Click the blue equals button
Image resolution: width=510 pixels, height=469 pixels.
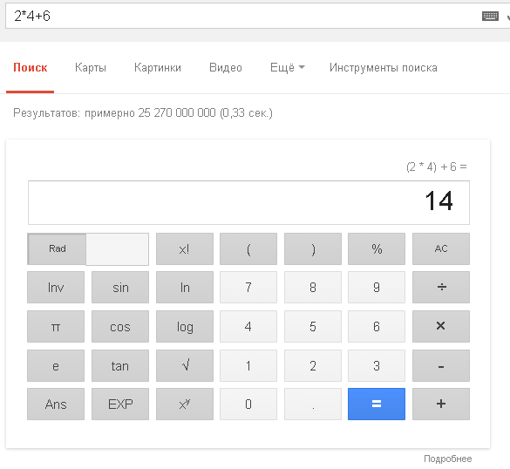tap(377, 404)
